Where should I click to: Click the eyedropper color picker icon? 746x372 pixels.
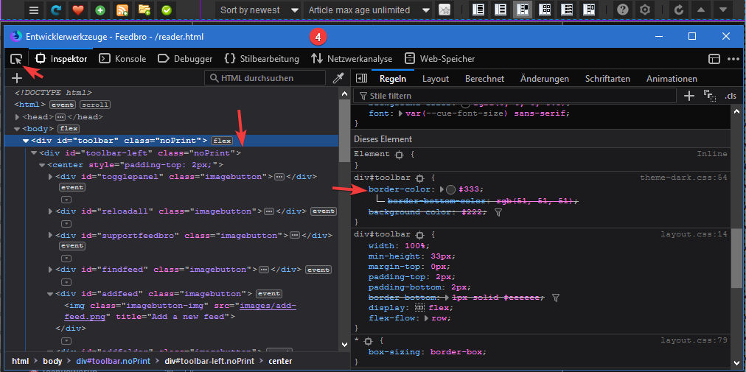(338, 78)
